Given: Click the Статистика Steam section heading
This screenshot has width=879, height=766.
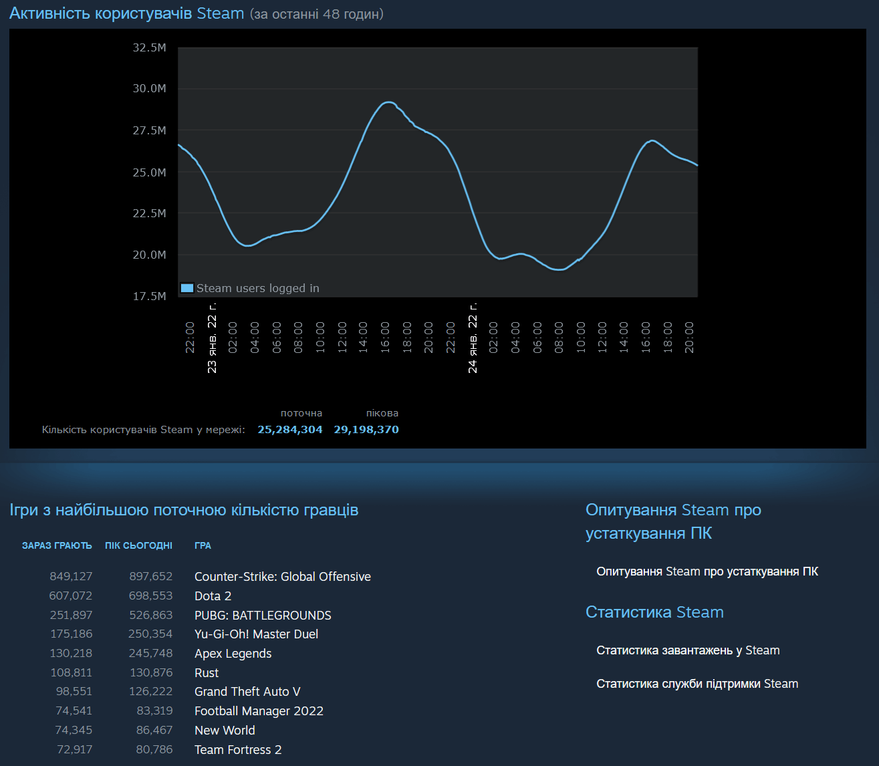Looking at the screenshot, I should 654,612.
